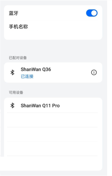Open info details for ShanWan Q36
112x176 pixels.
[x=94, y=72]
